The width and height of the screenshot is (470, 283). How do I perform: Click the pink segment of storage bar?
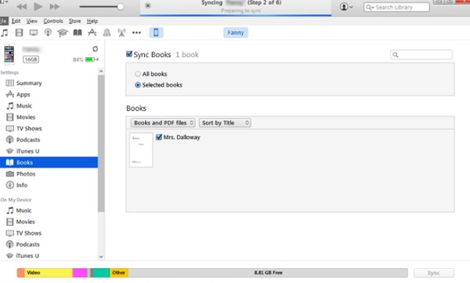80,273
